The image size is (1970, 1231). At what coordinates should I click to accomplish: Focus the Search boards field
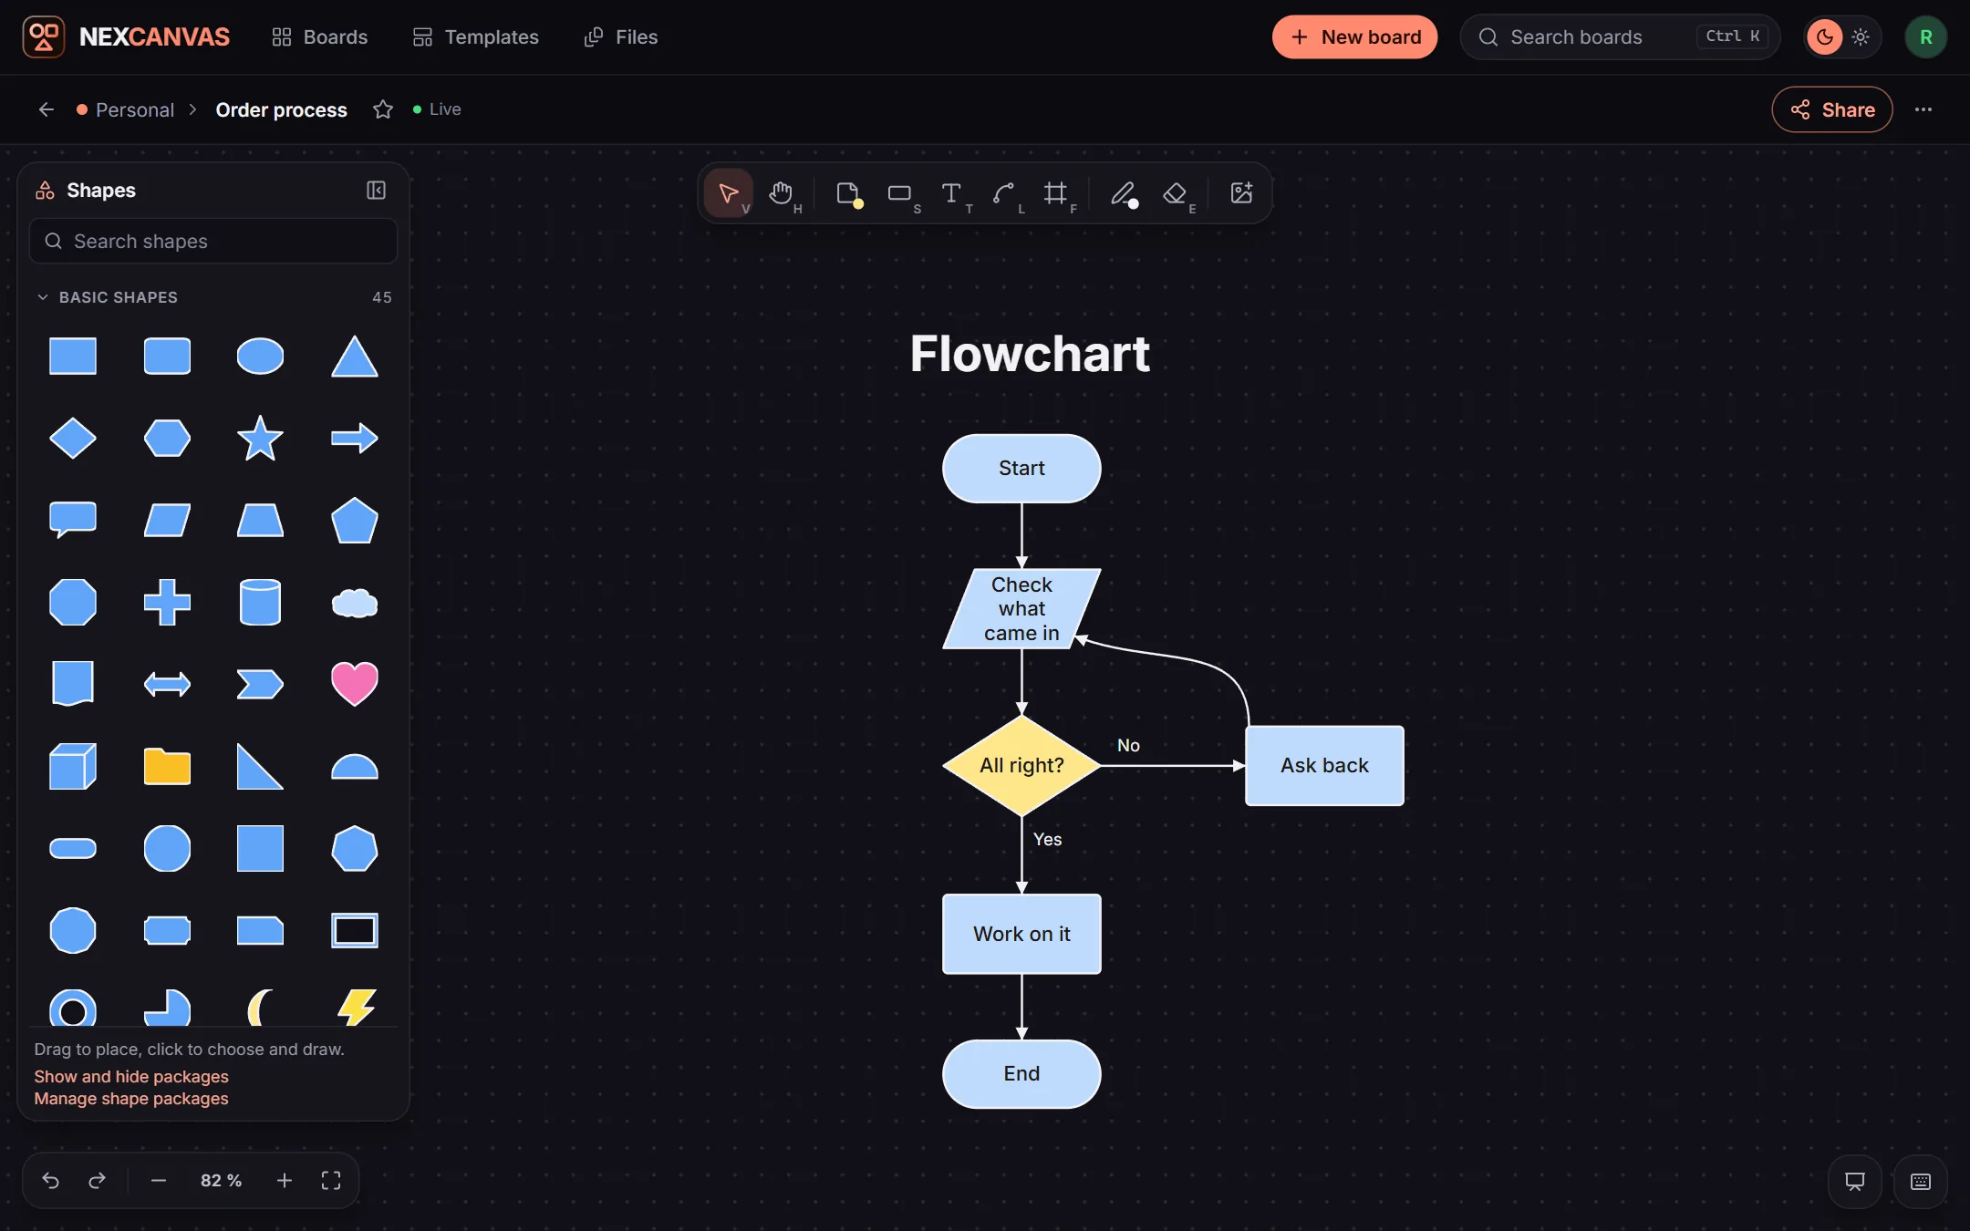coord(1620,37)
